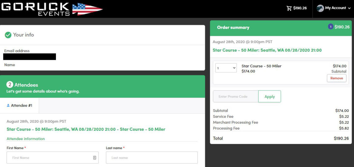Click the person icon on Attendee #1

(x=8, y=105)
